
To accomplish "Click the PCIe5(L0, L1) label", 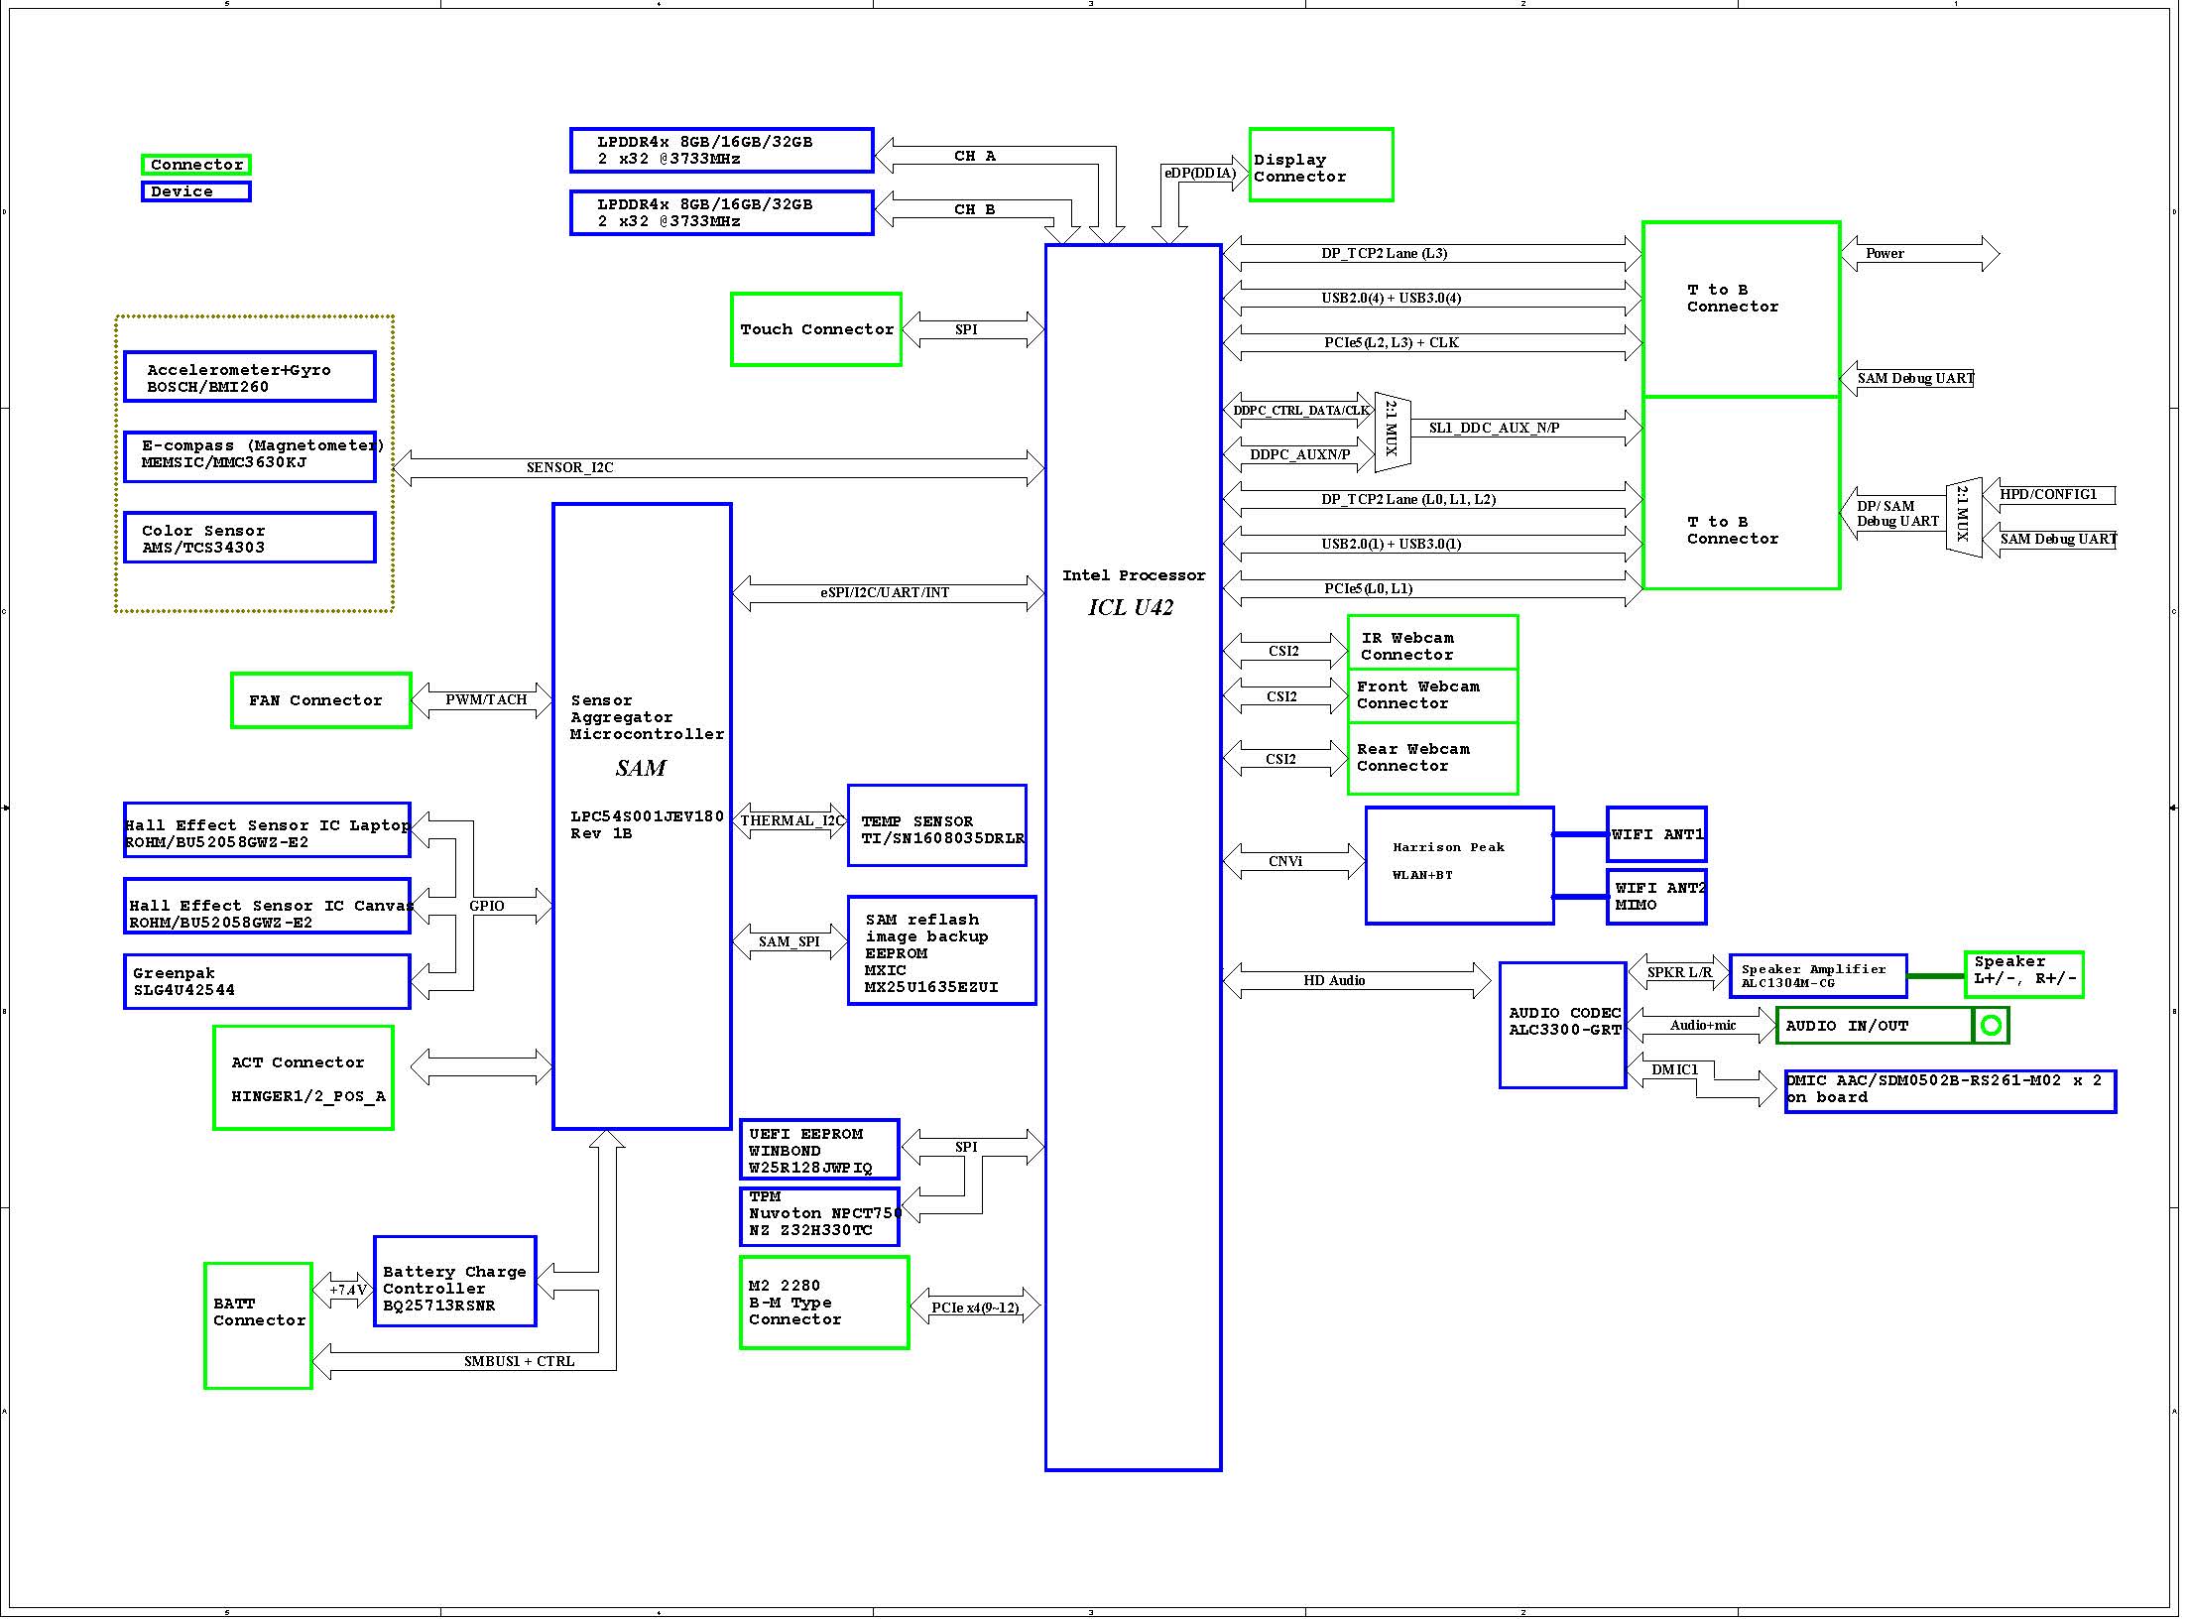I will pyautogui.click(x=1369, y=588).
